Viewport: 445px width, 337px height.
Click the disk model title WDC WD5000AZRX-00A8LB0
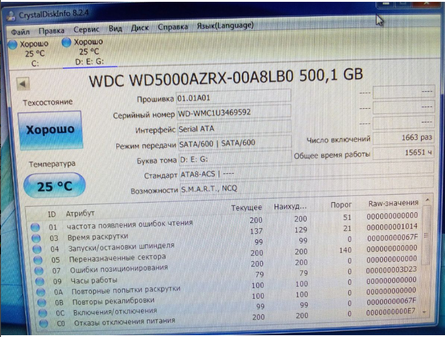tap(191, 79)
